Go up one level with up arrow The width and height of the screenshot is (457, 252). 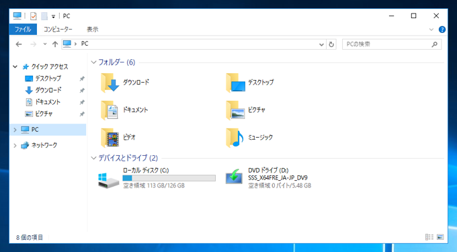[55, 44]
